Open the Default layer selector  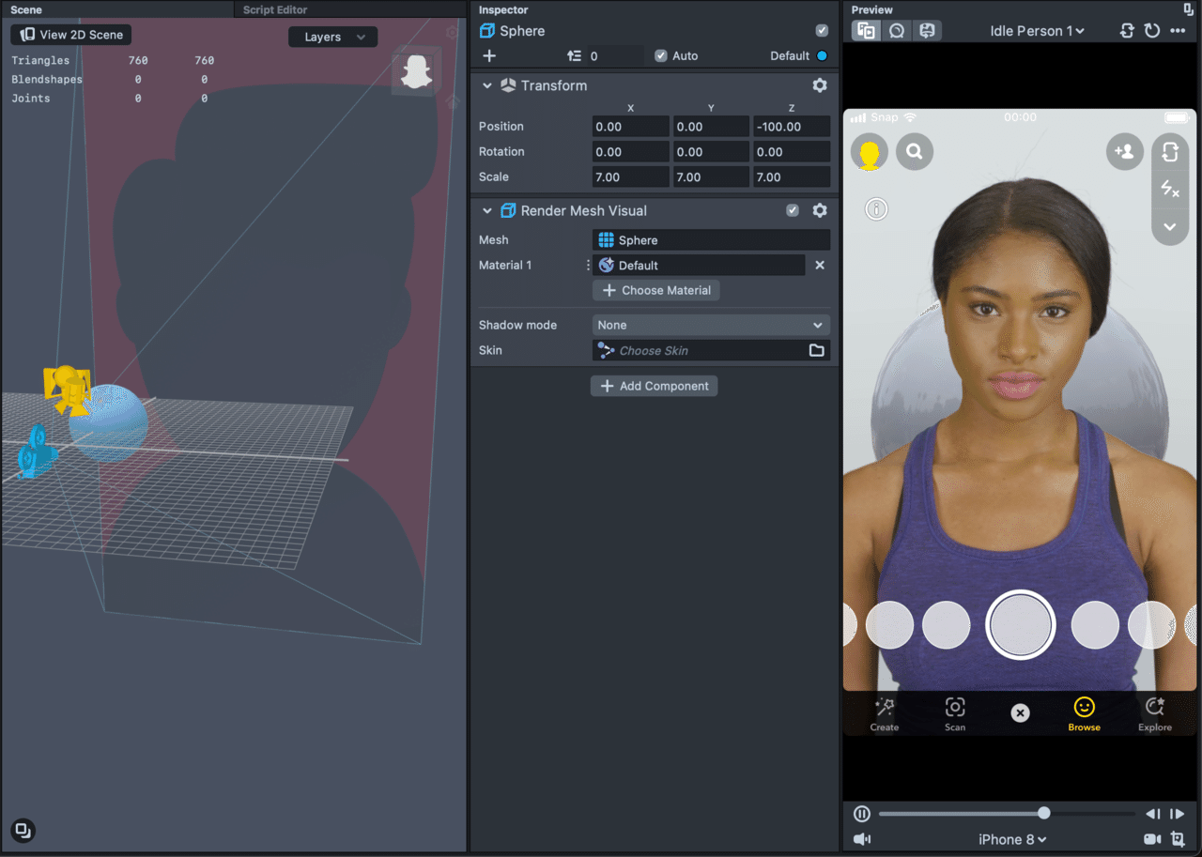799,56
